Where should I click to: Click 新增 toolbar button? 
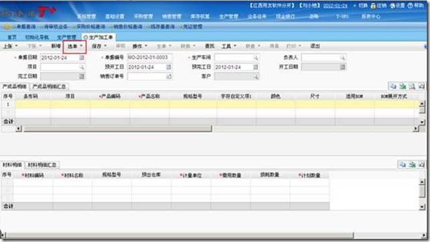click(x=56, y=46)
